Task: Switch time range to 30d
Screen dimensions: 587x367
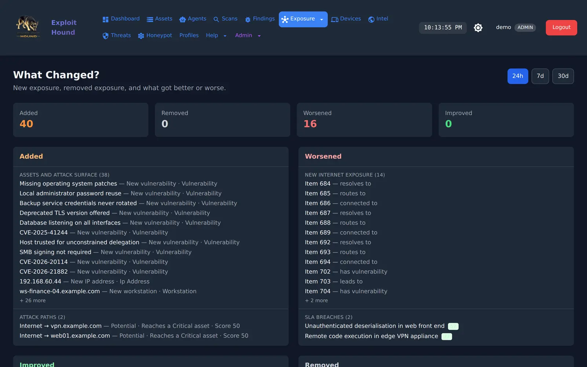Action: tap(563, 76)
